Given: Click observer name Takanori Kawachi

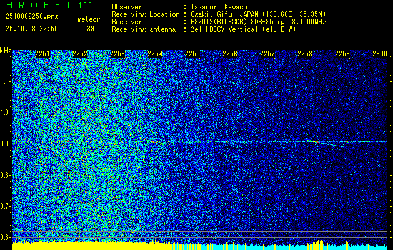Looking at the screenshot, I should 221,7.
